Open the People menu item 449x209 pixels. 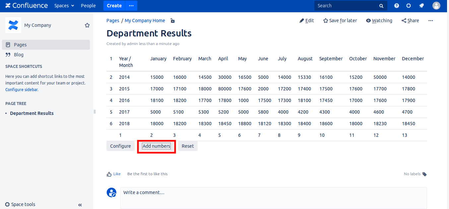88,6
